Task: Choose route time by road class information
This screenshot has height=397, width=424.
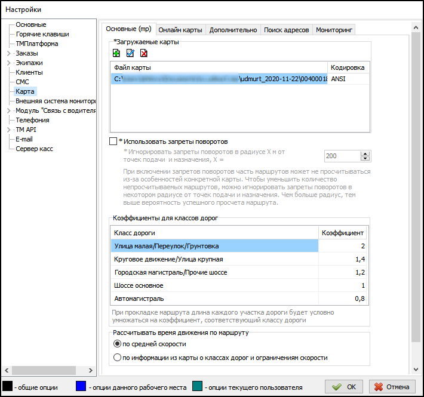Action: pos(117,358)
